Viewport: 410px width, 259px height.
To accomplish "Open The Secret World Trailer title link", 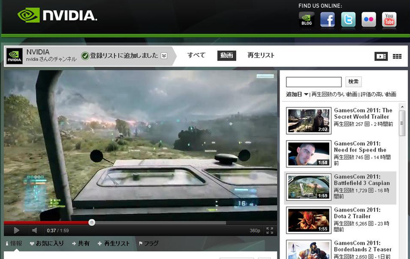I will 363,113.
